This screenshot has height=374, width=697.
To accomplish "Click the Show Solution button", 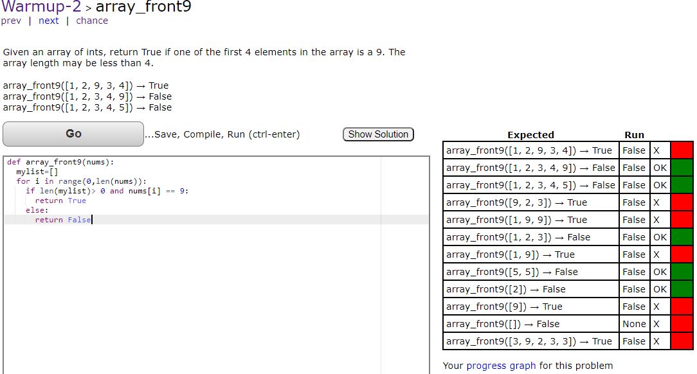I will (378, 134).
